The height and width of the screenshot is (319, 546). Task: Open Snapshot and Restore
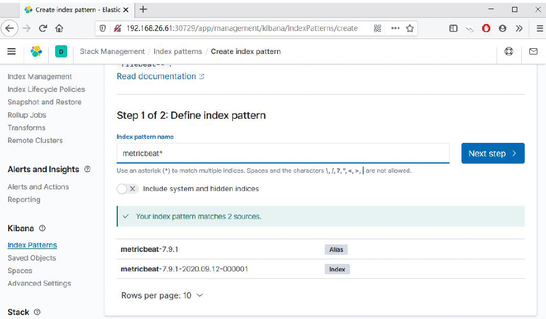pyautogui.click(x=45, y=102)
